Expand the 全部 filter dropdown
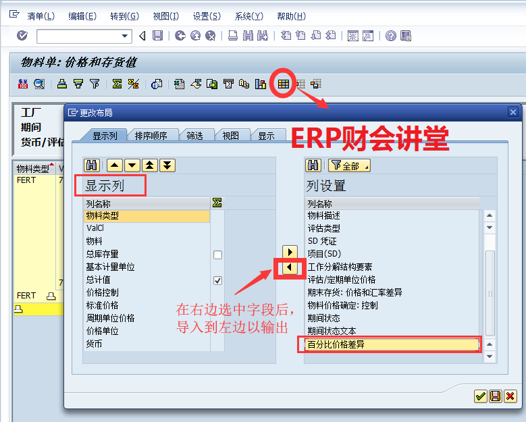This screenshot has width=526, height=422. point(348,165)
